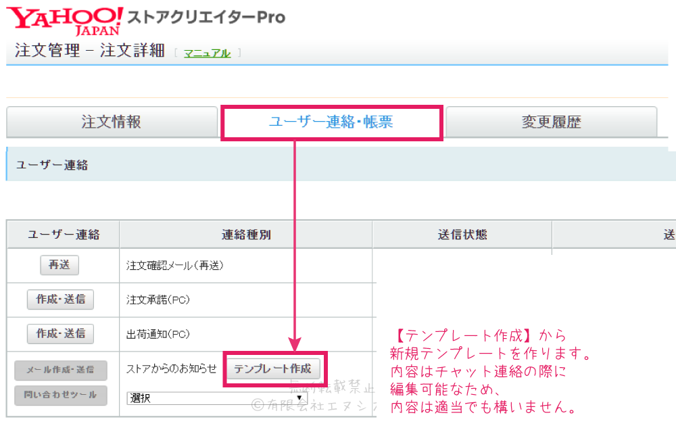This screenshot has height=430, width=676.
Task: Click 作成・送信 button for 注文承諾(PC)
Action: coord(60,300)
